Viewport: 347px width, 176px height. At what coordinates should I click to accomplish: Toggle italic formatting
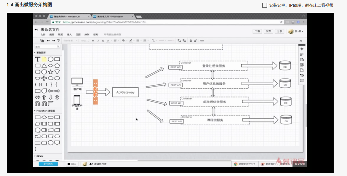[98, 41]
